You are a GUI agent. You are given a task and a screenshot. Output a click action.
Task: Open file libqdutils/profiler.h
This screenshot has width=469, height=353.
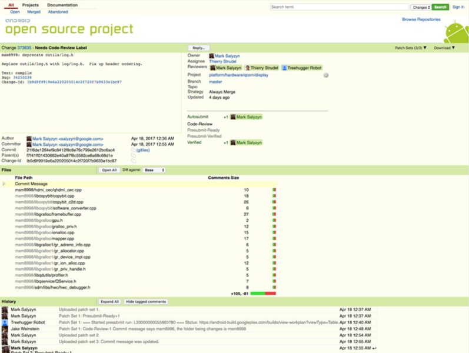click(x=42, y=275)
